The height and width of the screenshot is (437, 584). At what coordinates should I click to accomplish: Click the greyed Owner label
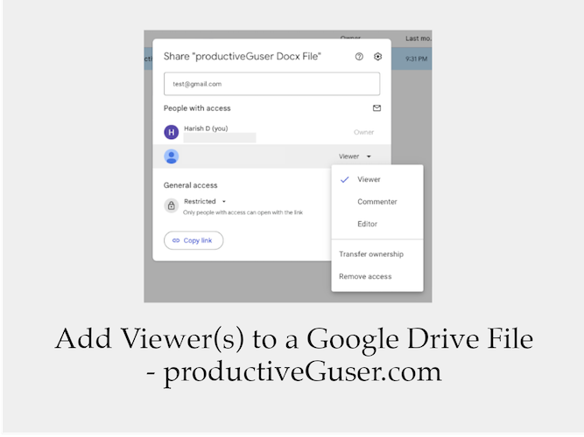point(364,132)
